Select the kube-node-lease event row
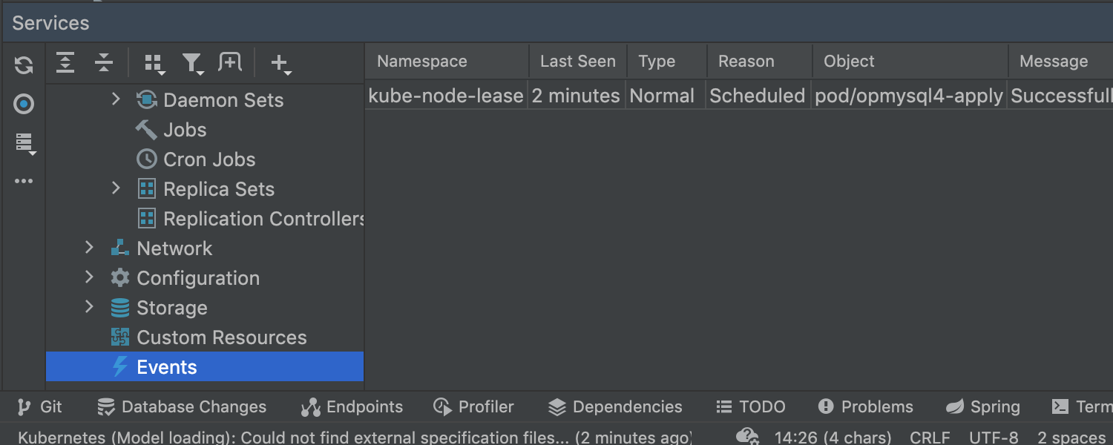Viewport: 1113px width, 445px height. [446, 96]
